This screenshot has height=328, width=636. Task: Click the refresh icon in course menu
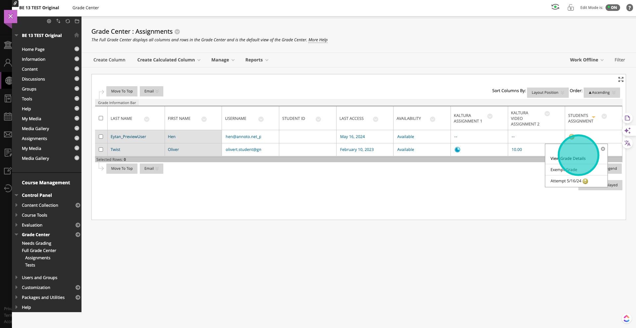click(68, 21)
